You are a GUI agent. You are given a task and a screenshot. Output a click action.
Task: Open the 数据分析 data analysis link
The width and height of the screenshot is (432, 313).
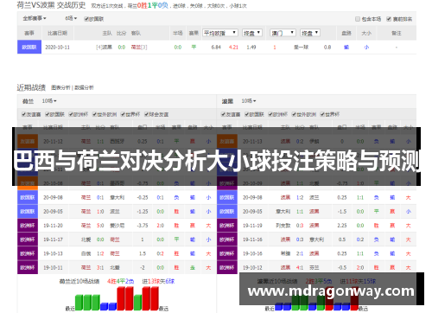coord(84,87)
